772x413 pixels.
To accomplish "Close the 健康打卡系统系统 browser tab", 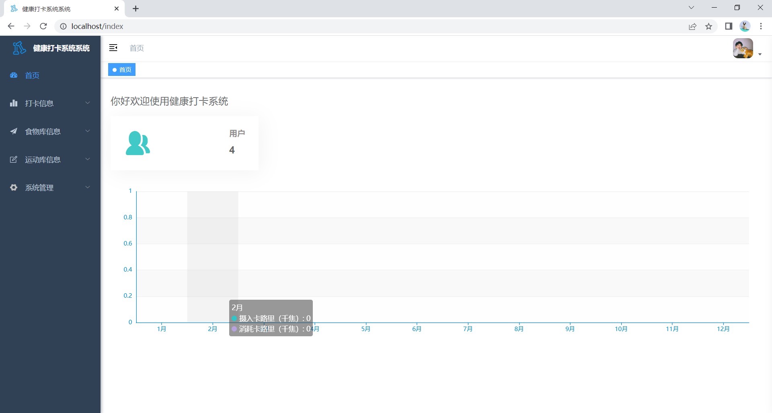I will [x=117, y=8].
